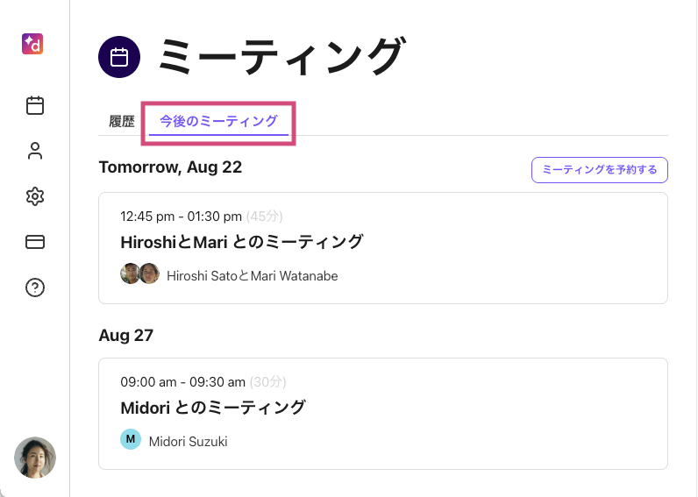Image resolution: width=698 pixels, height=497 pixels.
Task: Click the Midori Suzuki attendee name
Action: [x=188, y=442]
